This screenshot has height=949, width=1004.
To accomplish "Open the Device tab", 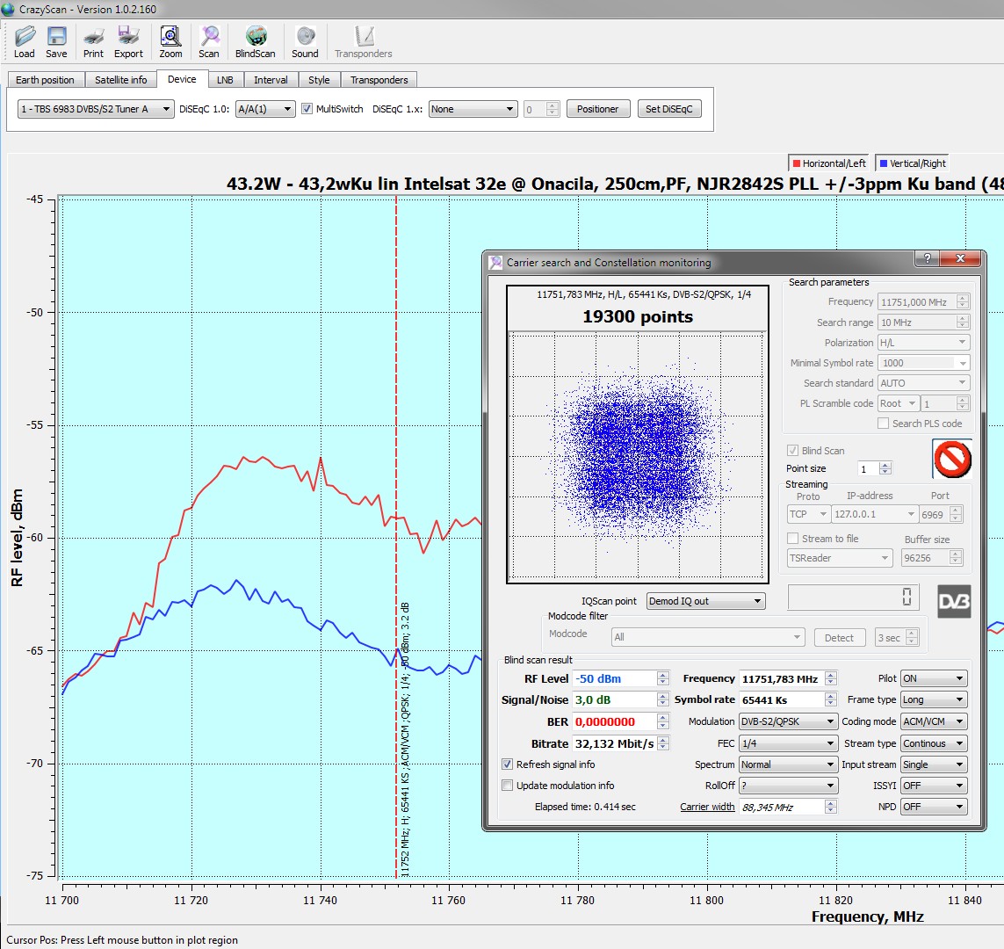I will pos(182,79).
